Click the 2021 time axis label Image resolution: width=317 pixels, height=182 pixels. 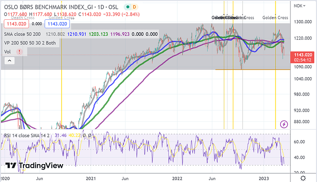click(91, 179)
